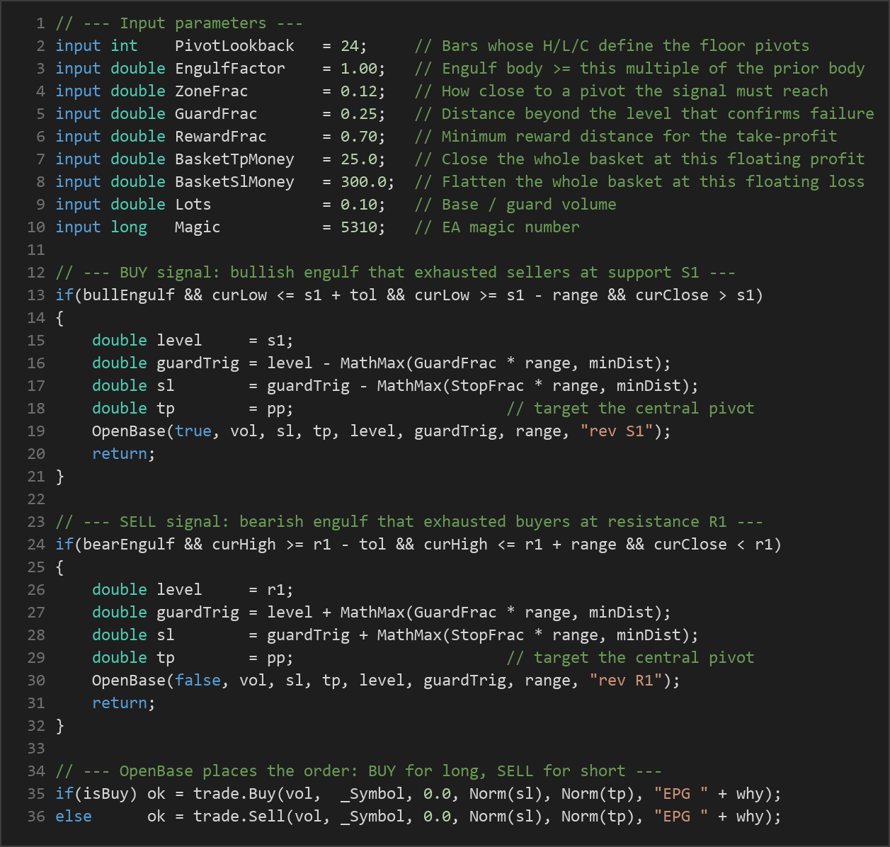
Task: Click 'pp;' on line 18
Action: point(280,408)
